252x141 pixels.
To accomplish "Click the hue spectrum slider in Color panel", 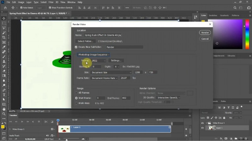I will tap(247, 34).
